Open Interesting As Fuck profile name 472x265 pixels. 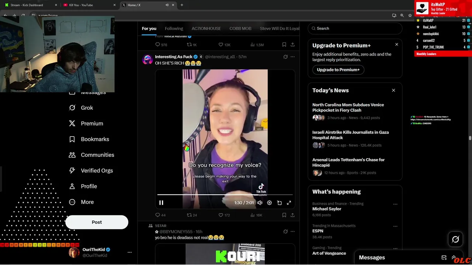174,57
